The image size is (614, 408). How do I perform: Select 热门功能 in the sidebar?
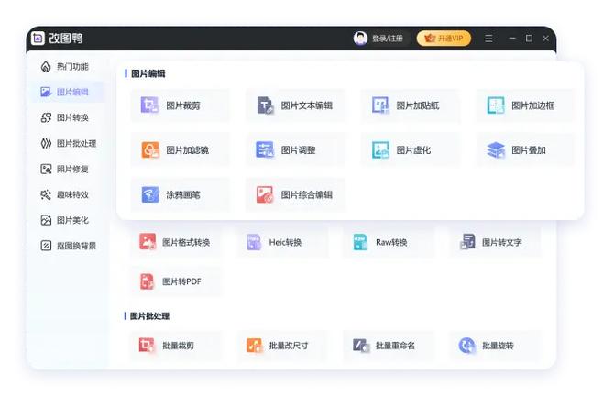coord(65,67)
